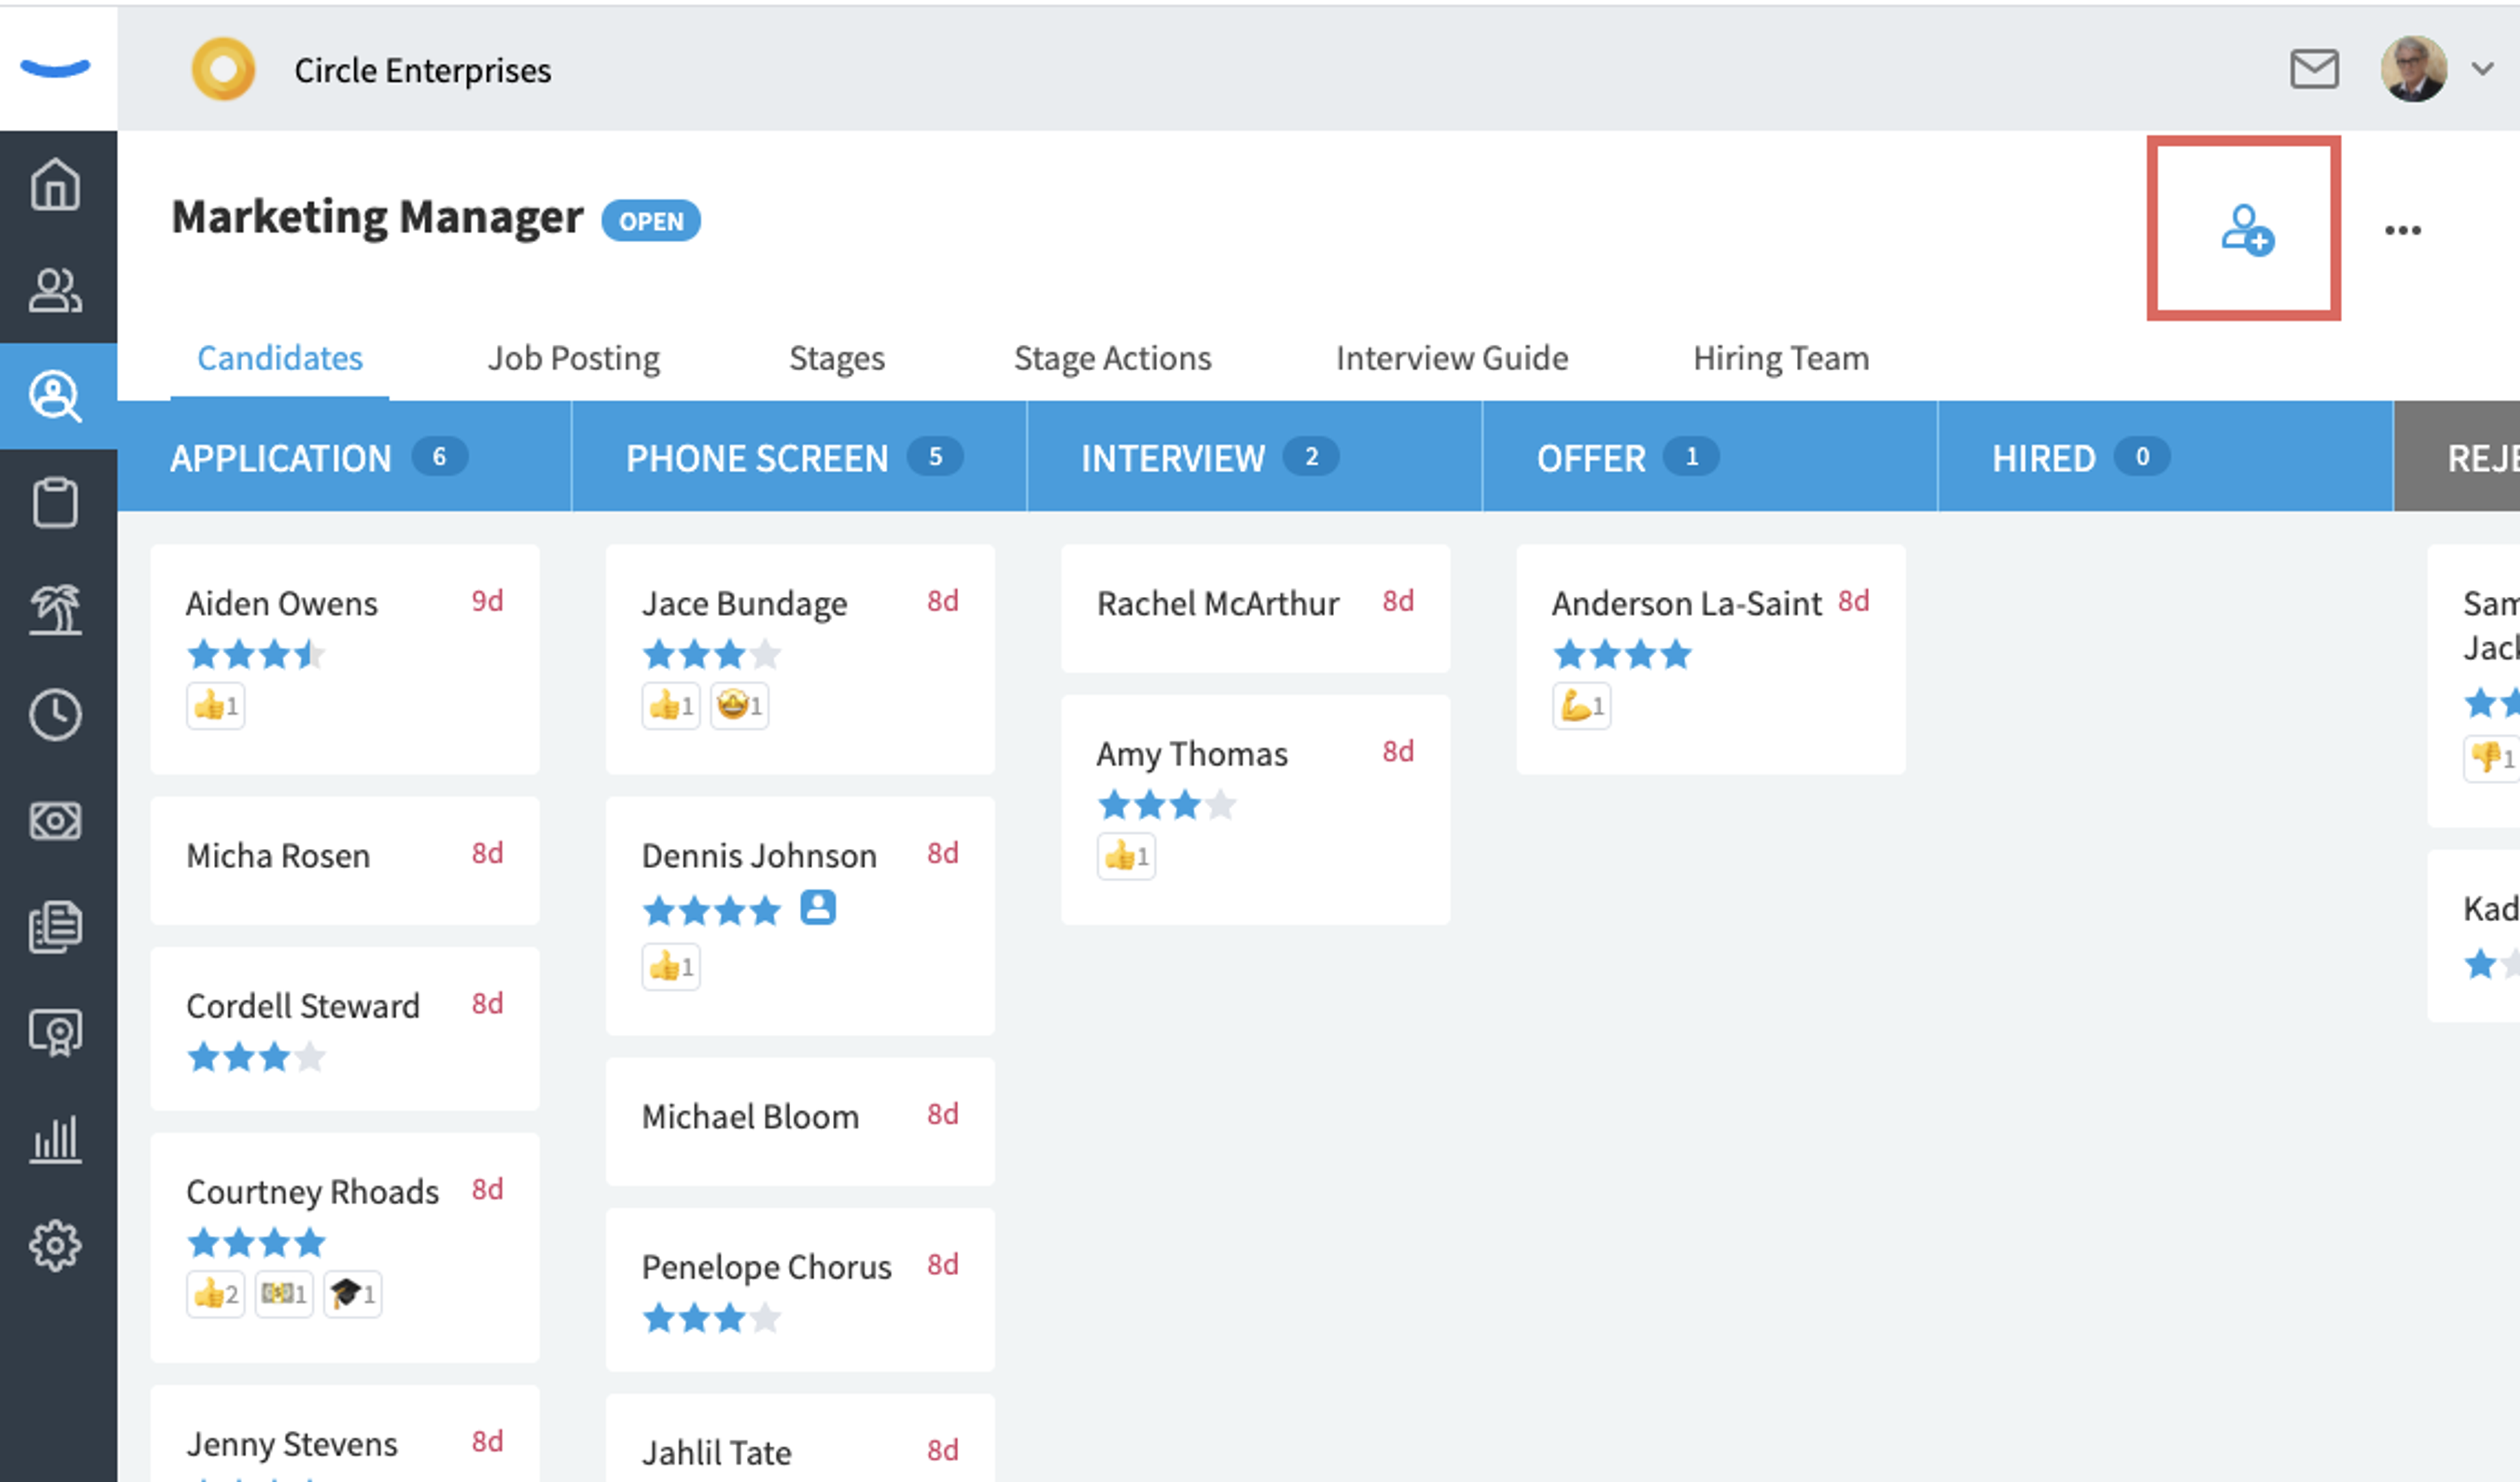Open the People icon in sidebar
Image resolution: width=2520 pixels, height=1482 pixels.
(x=55, y=291)
